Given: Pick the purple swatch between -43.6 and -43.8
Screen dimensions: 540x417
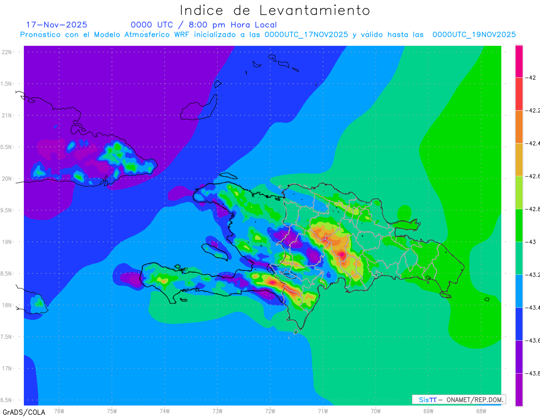Looking at the screenshot, I should pos(519,356).
